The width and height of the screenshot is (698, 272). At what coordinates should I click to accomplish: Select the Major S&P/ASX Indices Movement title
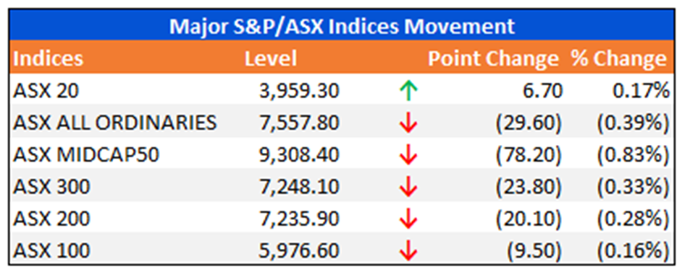(342, 27)
